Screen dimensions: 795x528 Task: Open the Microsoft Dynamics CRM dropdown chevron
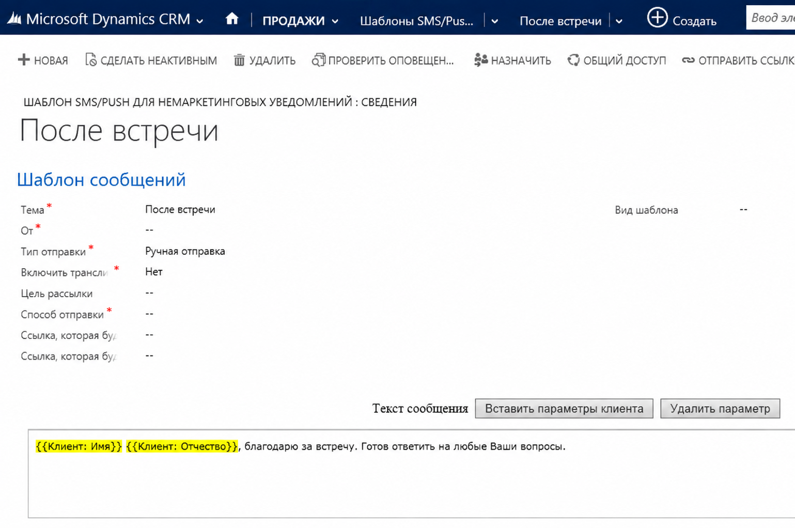click(200, 21)
